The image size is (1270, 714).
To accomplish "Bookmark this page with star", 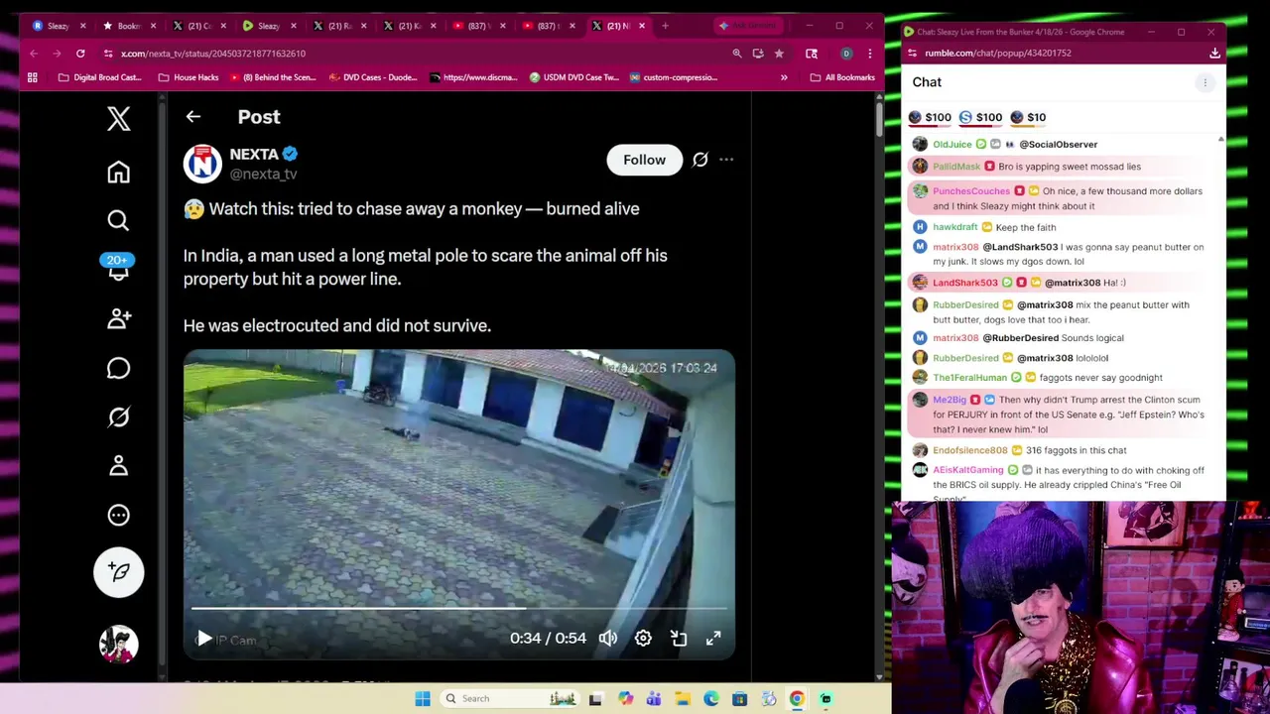I will pyautogui.click(x=779, y=54).
